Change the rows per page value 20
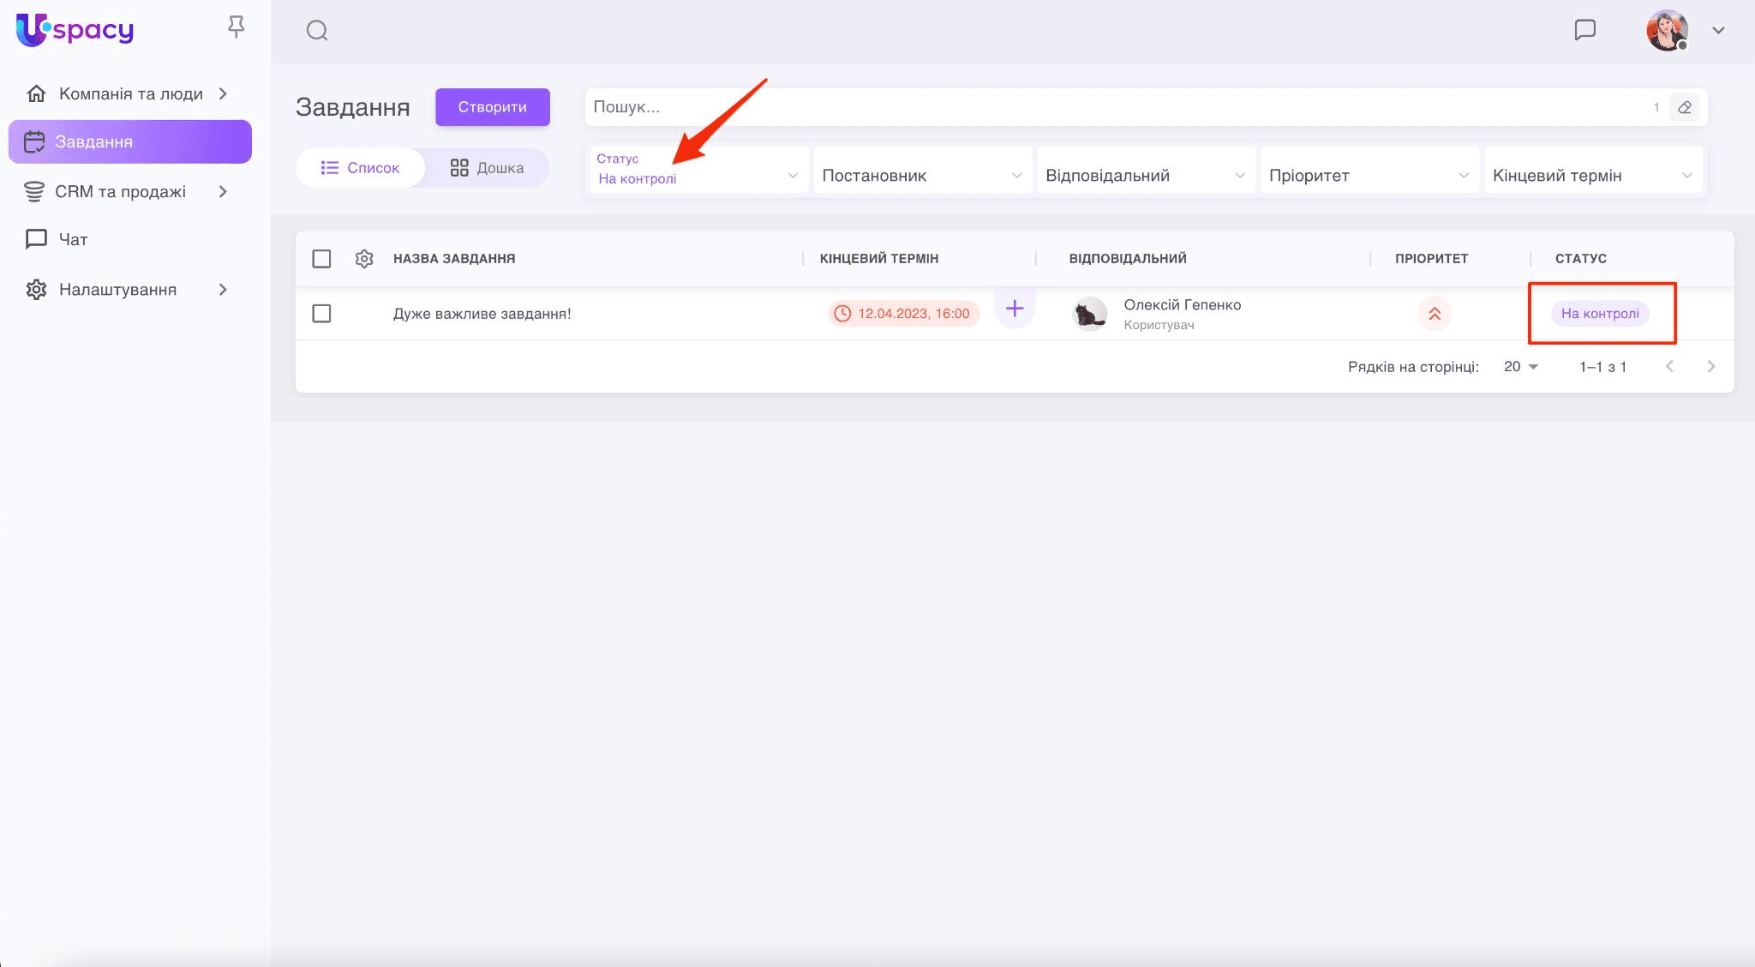This screenshot has width=1755, height=967. 1520,367
